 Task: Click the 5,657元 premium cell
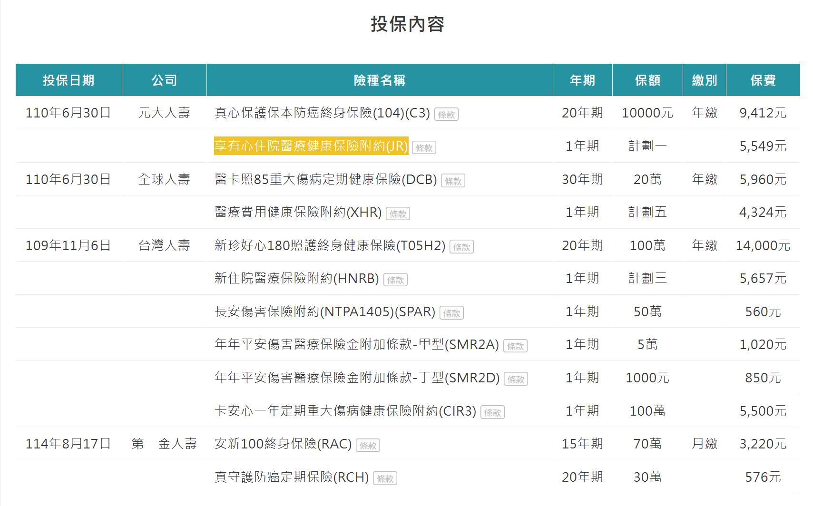point(763,278)
